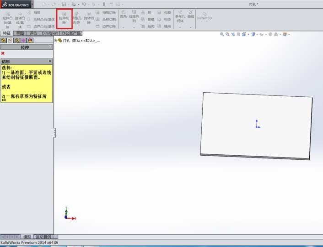The width and height of the screenshot is (323, 247).
Task: Select the 拔模 draft tool
Action: click(148, 20)
